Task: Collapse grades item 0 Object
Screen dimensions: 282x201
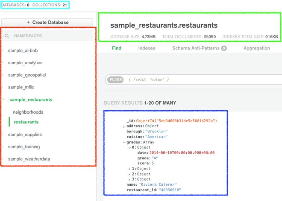Action: [x=129, y=147]
